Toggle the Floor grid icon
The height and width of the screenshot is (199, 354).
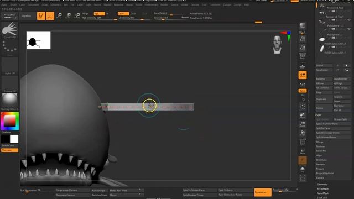(303, 66)
